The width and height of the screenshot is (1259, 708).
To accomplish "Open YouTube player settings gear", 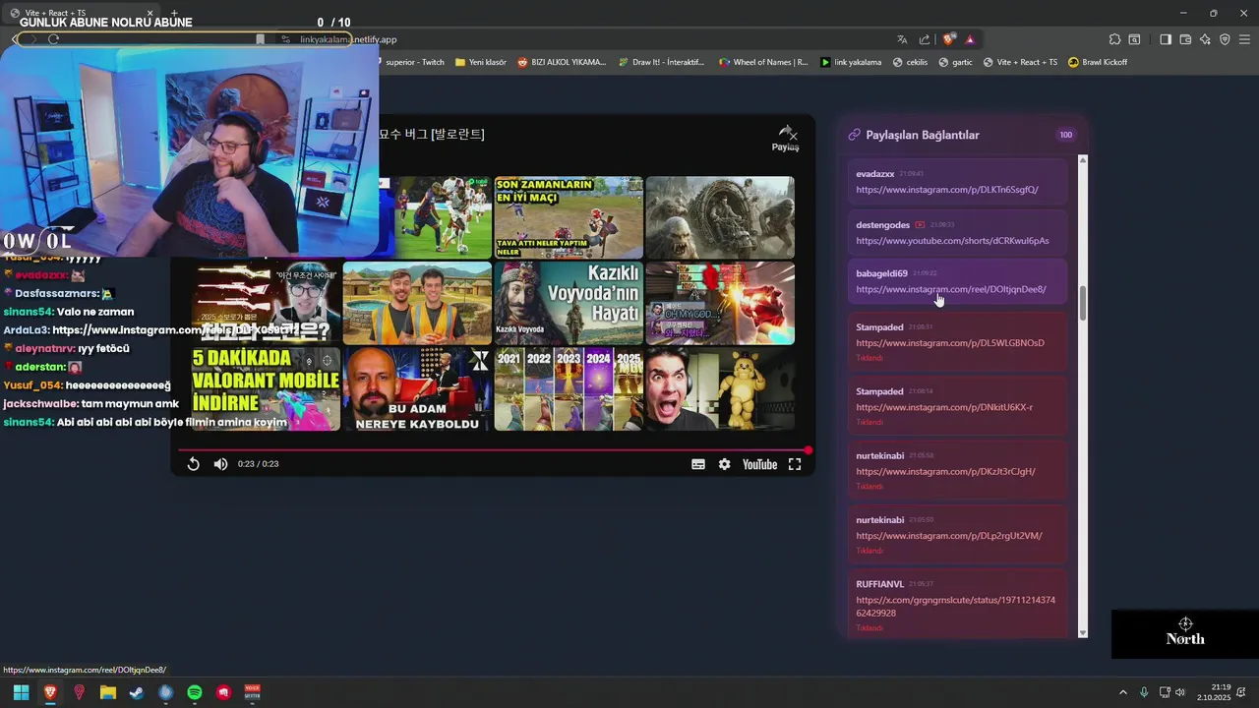I will [725, 464].
